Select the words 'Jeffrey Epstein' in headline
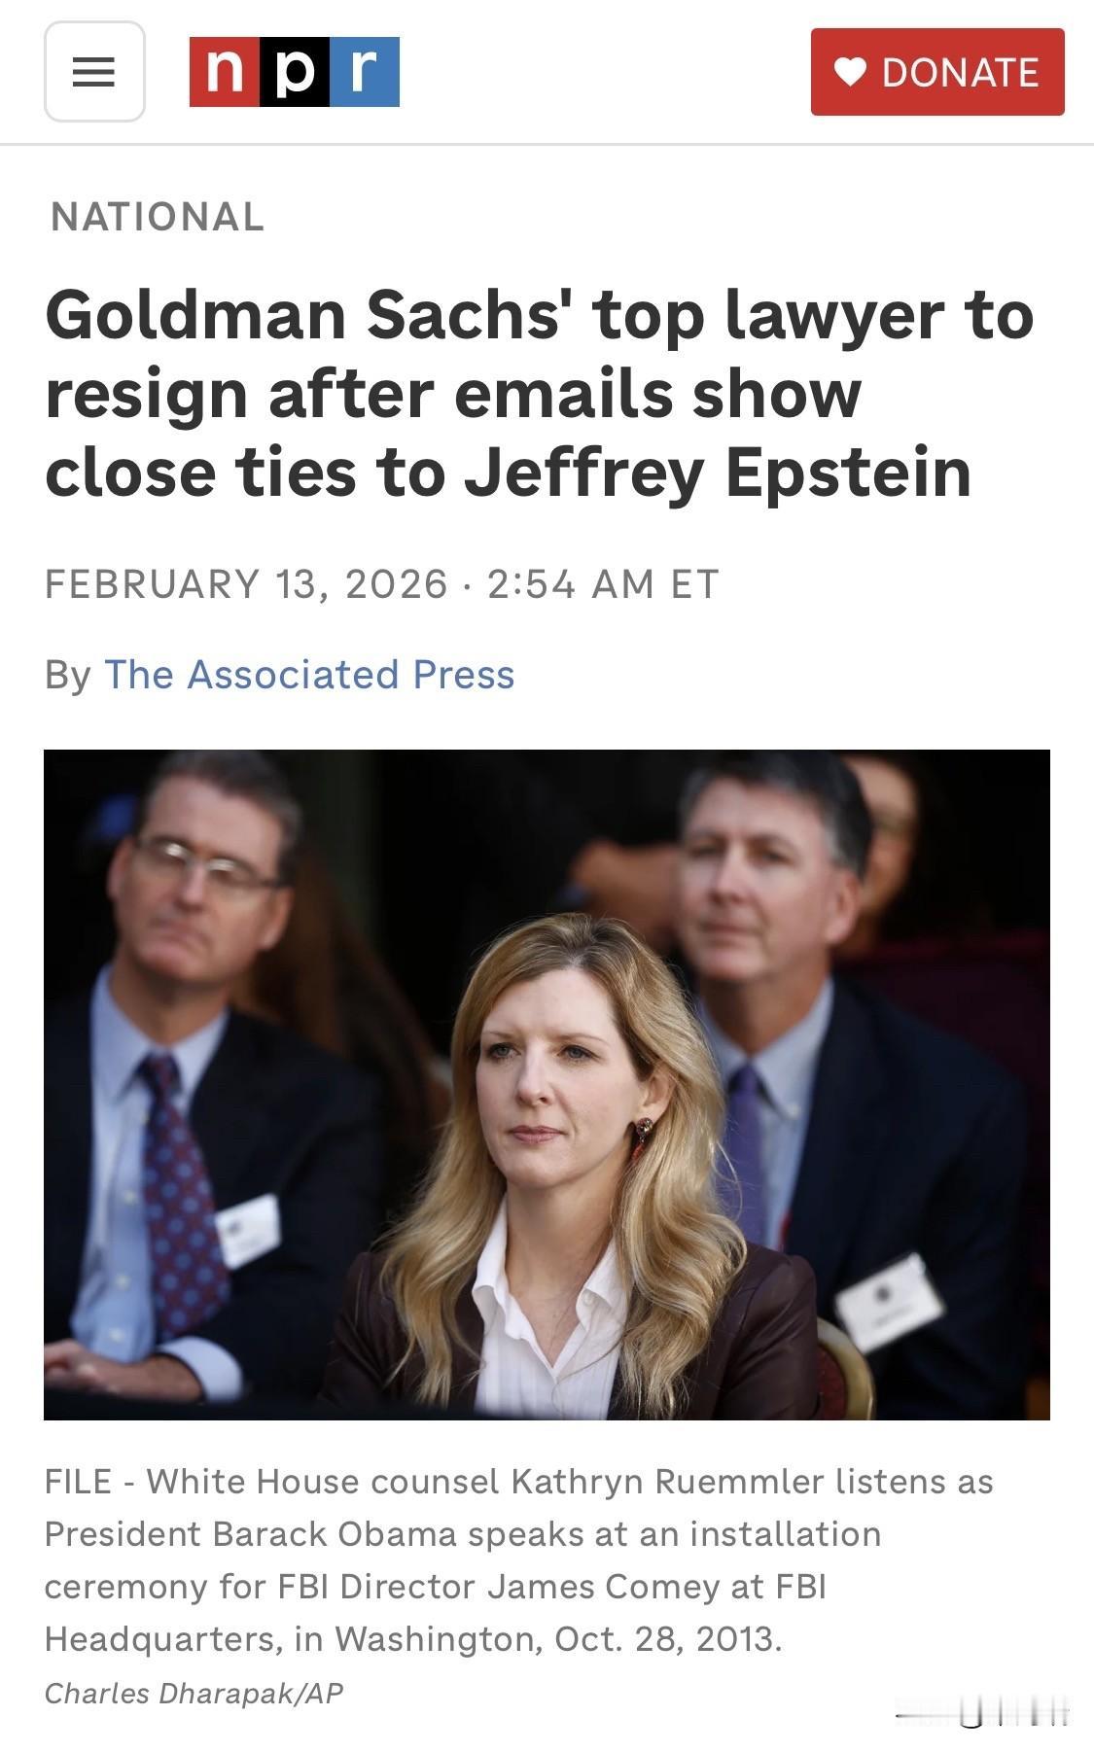Image resolution: width=1094 pixels, height=1751 pixels. [x=717, y=473]
